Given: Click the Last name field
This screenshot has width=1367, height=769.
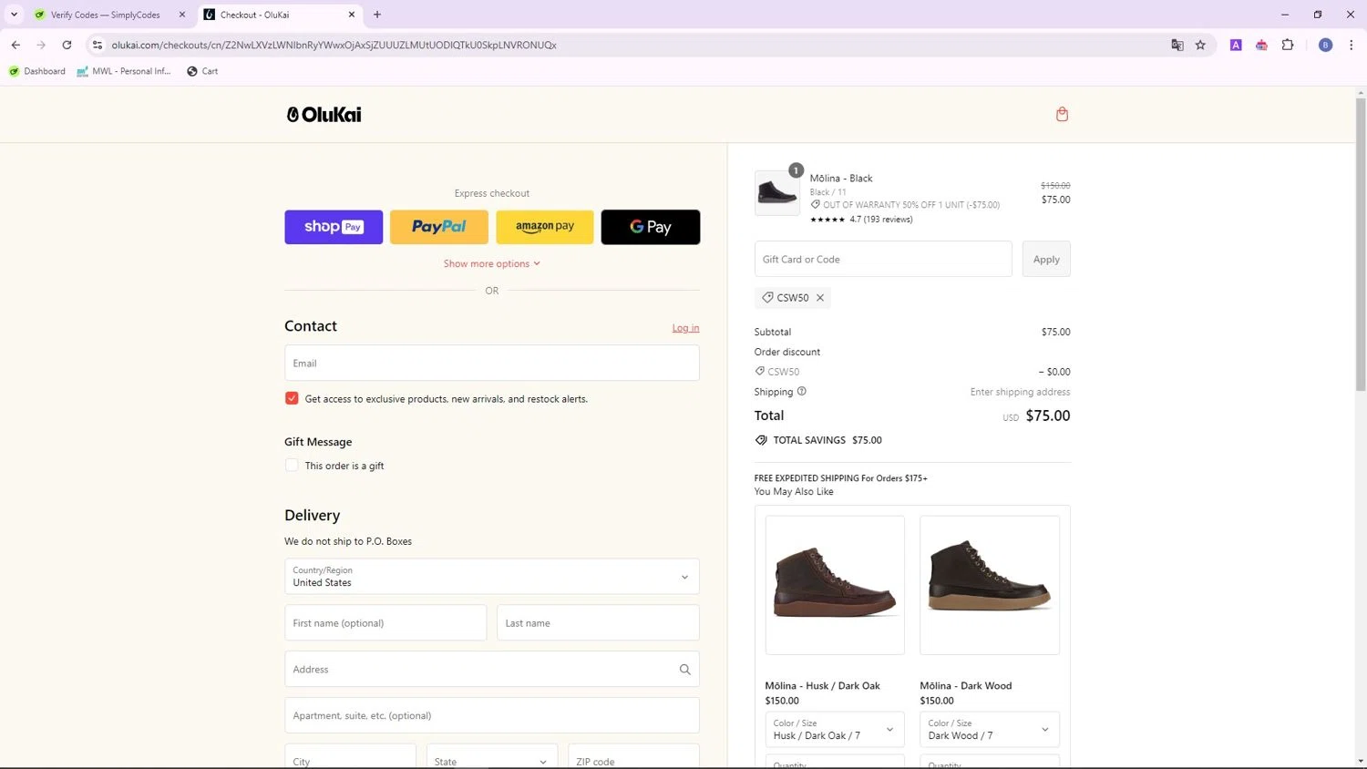Looking at the screenshot, I should click(x=598, y=623).
